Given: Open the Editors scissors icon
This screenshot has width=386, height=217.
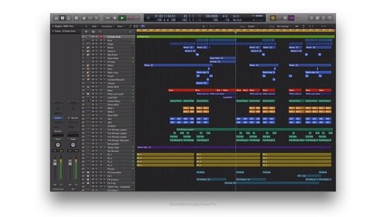Looking at the screenshot, I should [96, 18].
